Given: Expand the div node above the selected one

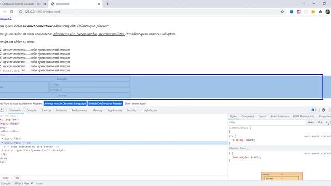Looking at the screenshot, I should tap(2, 139).
